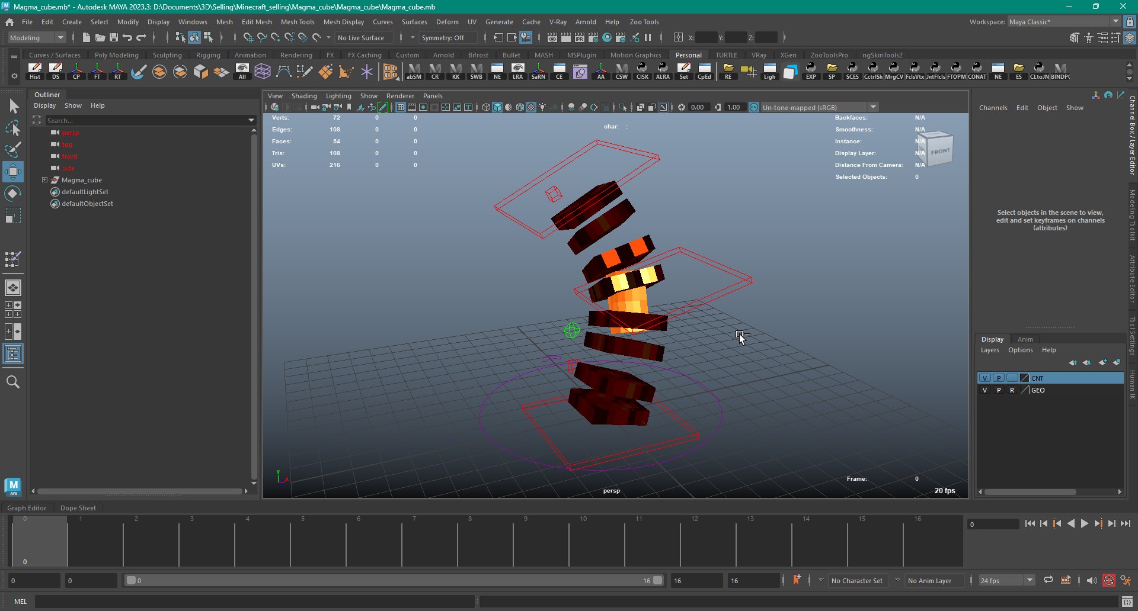This screenshot has height=611, width=1138.
Task: Open viewport Shading menu
Action: (x=304, y=96)
